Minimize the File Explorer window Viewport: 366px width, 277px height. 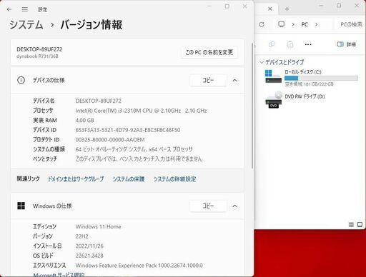click(321, 6)
